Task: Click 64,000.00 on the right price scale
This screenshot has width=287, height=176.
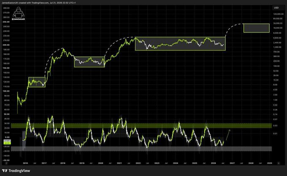Action: pos(278,19)
